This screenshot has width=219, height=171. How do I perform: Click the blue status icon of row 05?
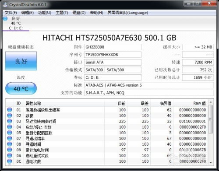coord(10,133)
